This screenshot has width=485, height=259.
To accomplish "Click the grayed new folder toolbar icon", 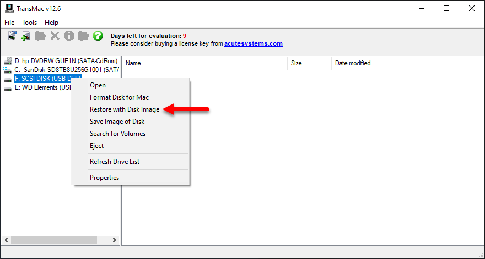I will [40, 36].
